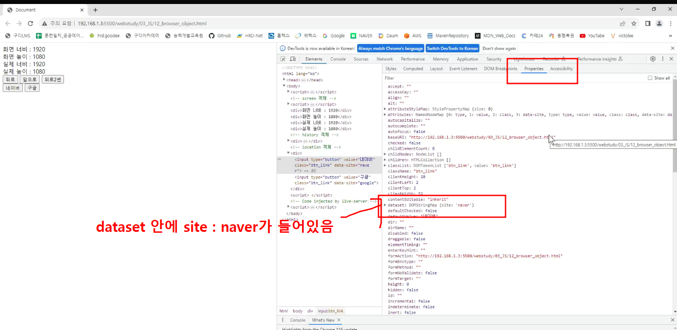This screenshot has width=677, height=330.
Task: Bookmark this page with star icon
Action: click(x=634, y=24)
